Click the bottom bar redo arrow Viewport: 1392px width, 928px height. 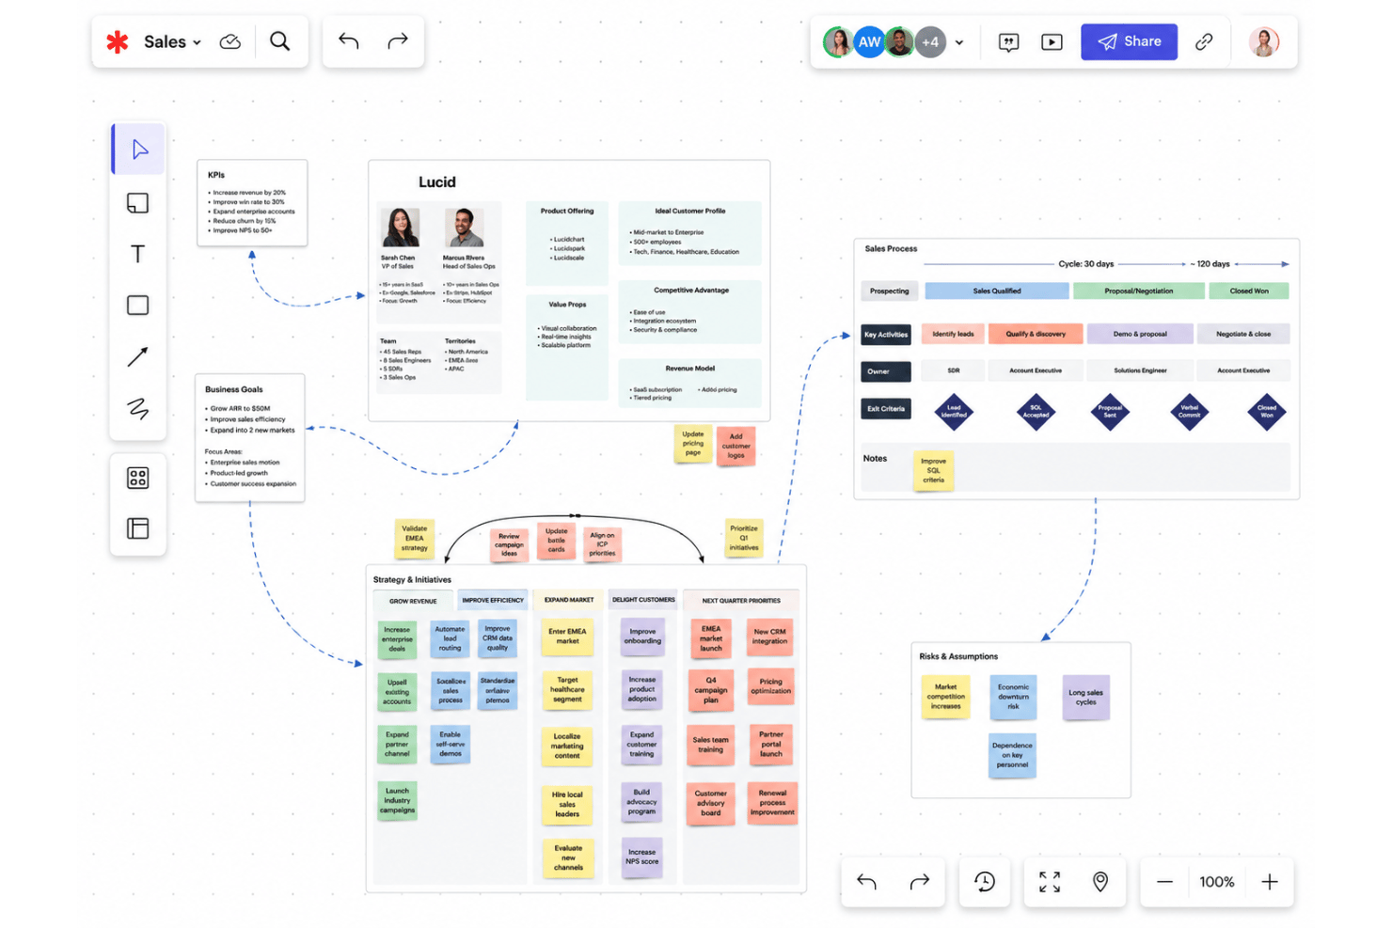pos(920,881)
